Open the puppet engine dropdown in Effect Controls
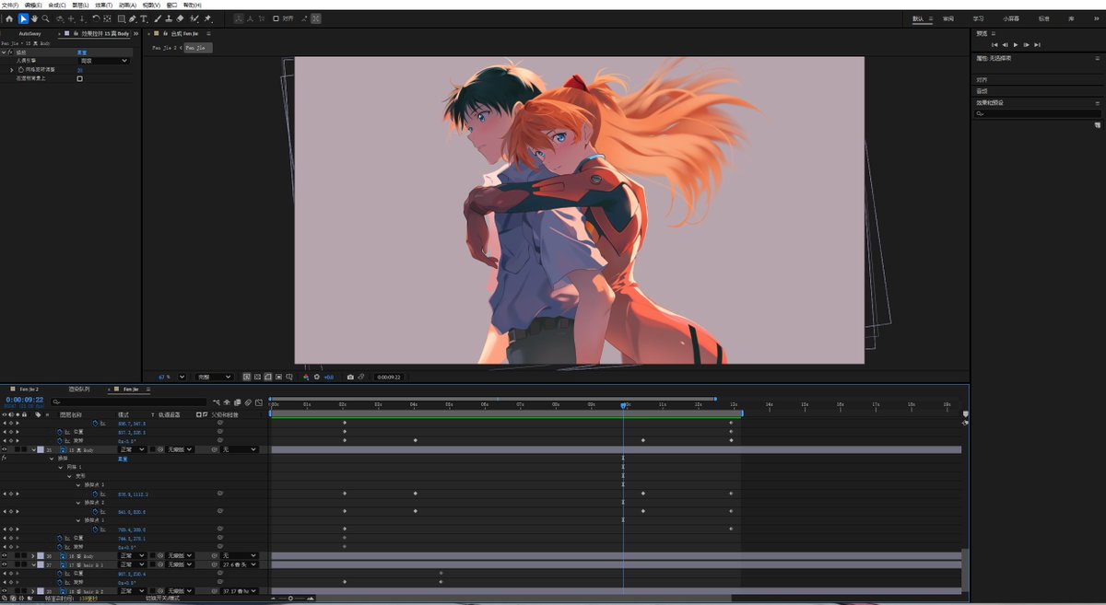 103,61
